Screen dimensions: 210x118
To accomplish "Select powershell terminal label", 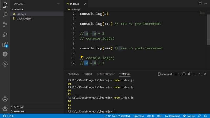I will [x=165, y=74].
